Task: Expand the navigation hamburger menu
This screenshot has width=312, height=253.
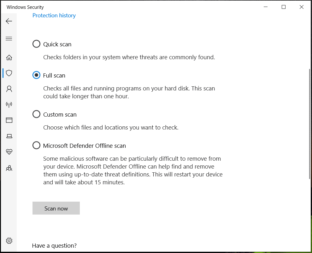Action: pyautogui.click(x=9, y=38)
